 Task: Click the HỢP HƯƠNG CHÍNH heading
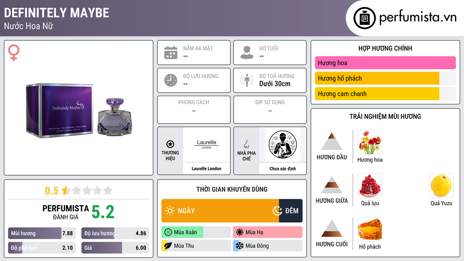point(385,48)
